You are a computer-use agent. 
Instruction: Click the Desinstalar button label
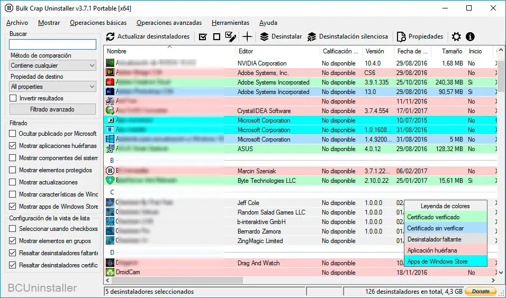[x=286, y=36]
